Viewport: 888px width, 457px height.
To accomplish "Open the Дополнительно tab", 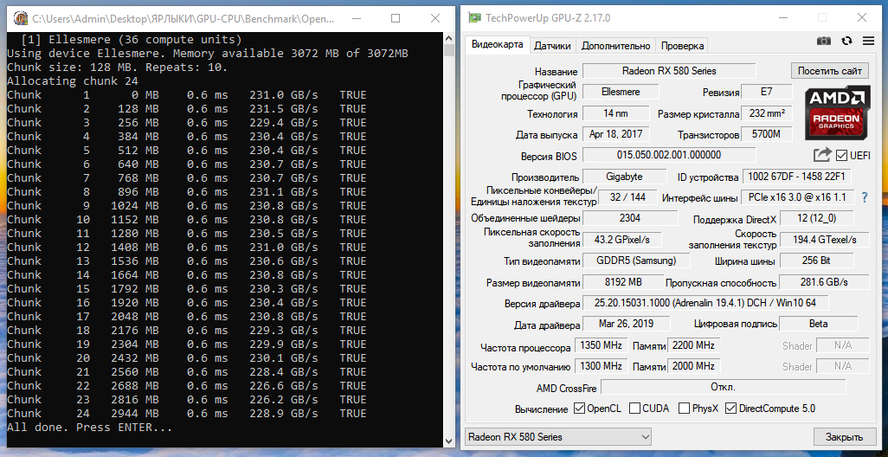I will [615, 46].
